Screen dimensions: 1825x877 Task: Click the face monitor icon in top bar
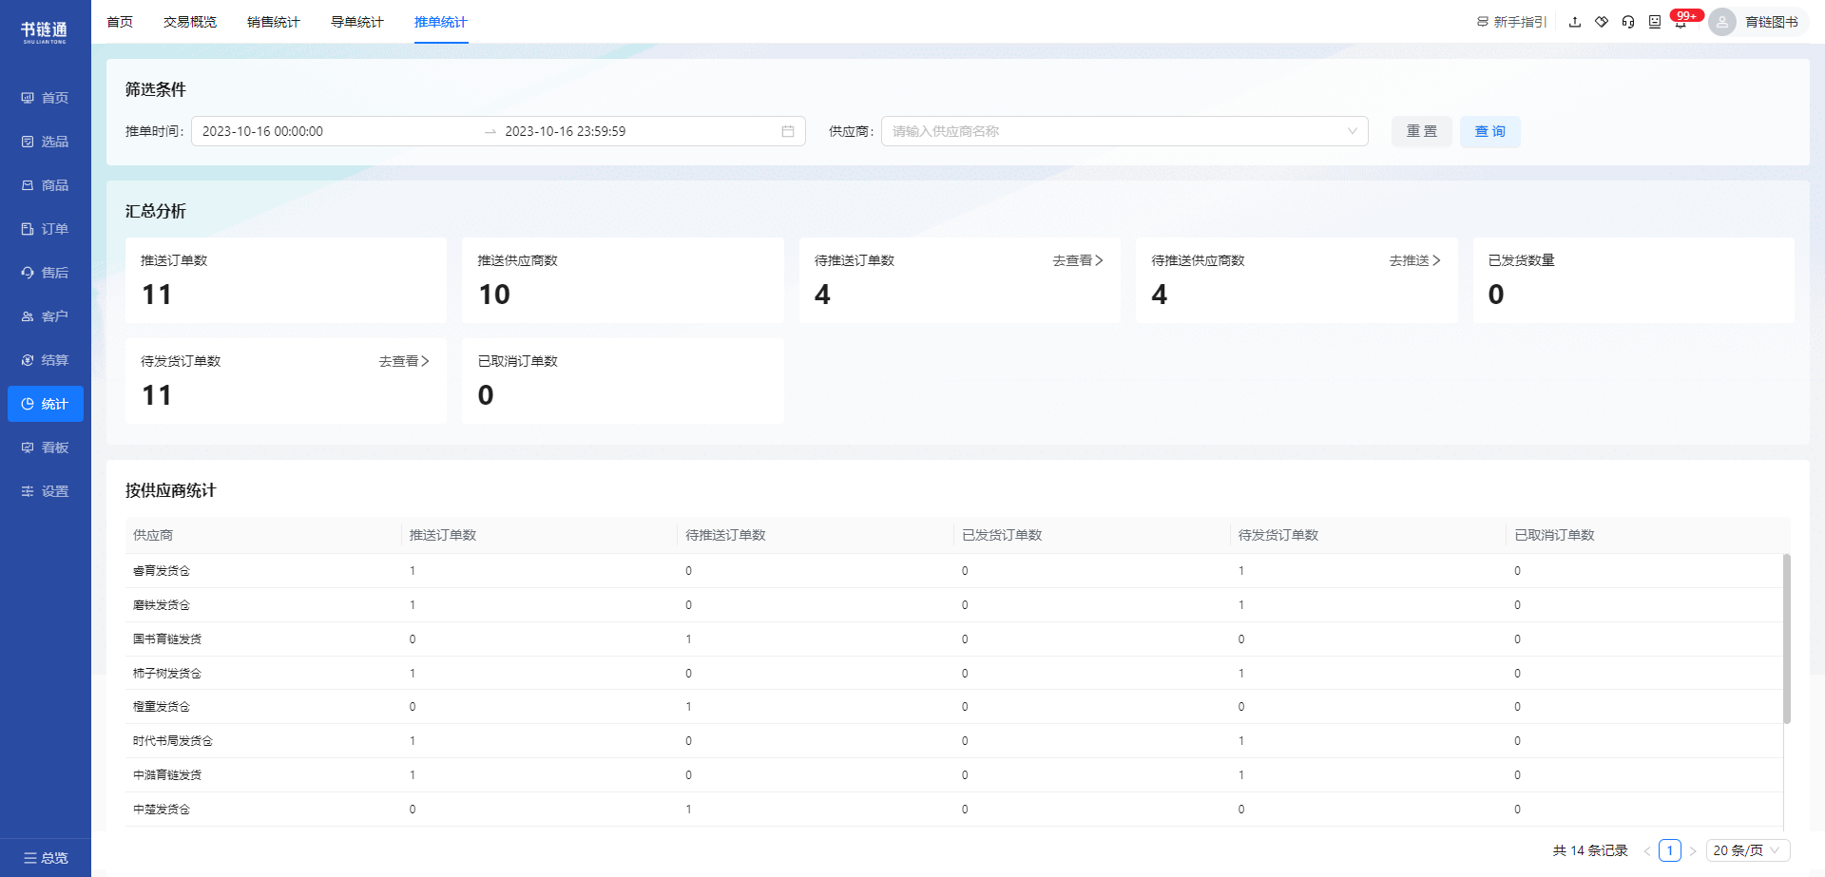[1655, 22]
